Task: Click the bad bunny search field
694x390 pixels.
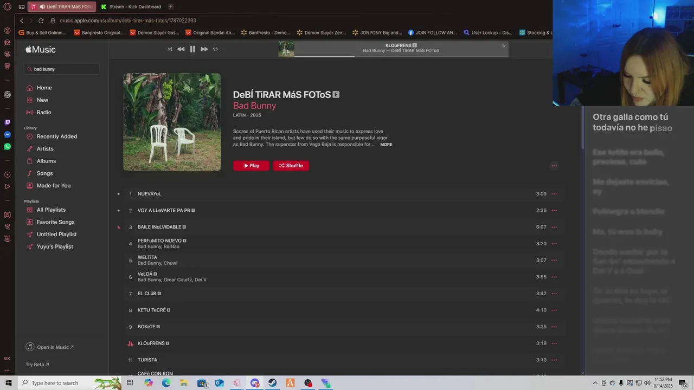Action: coord(62,69)
